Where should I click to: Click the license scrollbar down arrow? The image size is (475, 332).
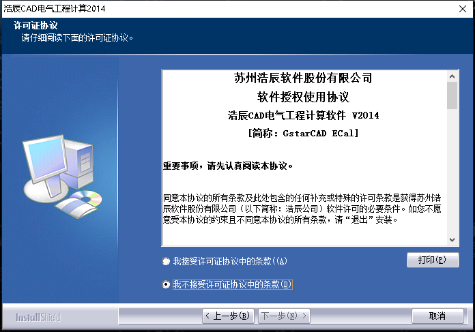[x=452, y=239]
